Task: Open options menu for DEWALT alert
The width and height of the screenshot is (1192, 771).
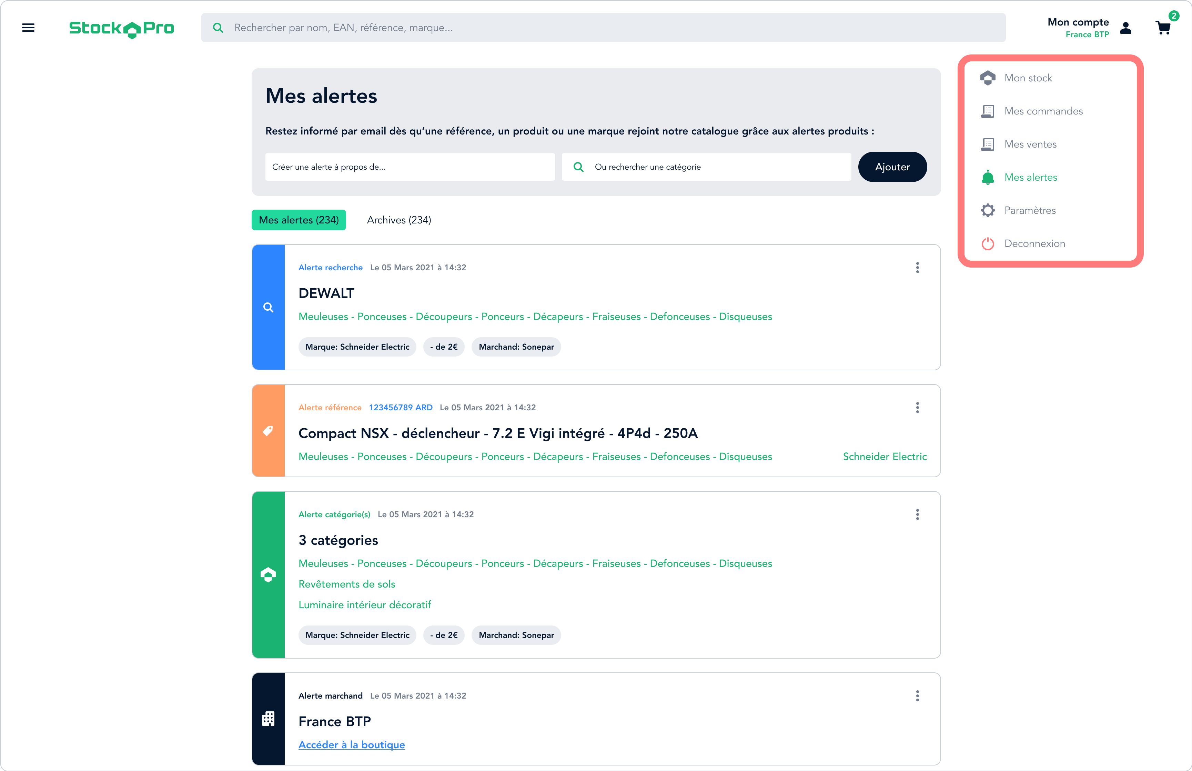Action: click(x=917, y=267)
